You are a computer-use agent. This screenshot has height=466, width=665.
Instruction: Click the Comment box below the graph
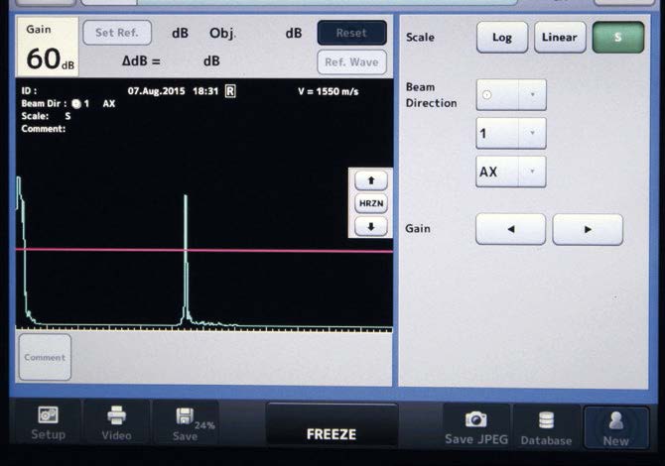point(45,357)
